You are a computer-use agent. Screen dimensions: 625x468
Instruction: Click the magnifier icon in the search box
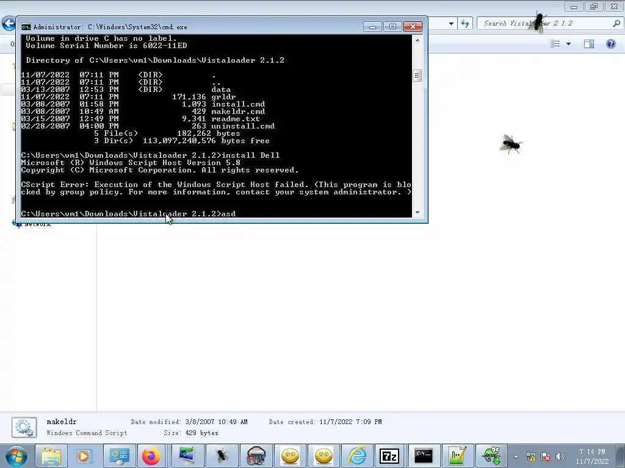[616, 24]
